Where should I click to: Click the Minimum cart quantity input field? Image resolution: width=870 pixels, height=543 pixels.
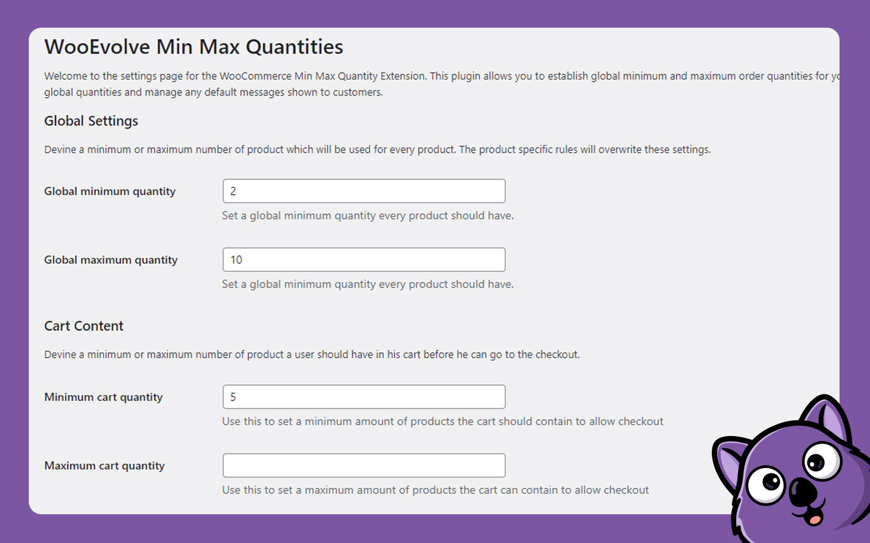click(364, 397)
